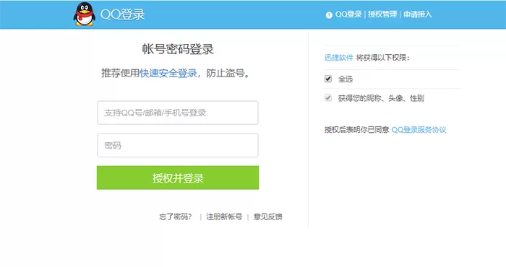Open the QQ登录服务协议 link

[x=419, y=130]
